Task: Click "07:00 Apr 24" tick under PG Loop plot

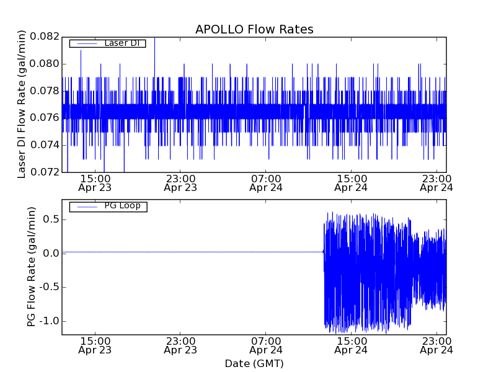Action: click(x=266, y=345)
